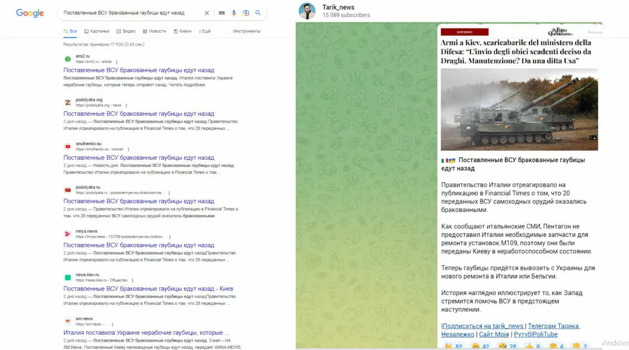Screen dimensions: 629x350
Task: Click the reaction showing 42
Action: pyautogui.click(x=480, y=347)
